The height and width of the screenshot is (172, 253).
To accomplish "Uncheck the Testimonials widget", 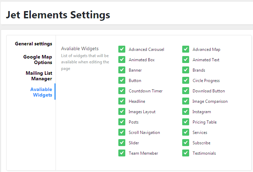I will (x=186, y=153).
